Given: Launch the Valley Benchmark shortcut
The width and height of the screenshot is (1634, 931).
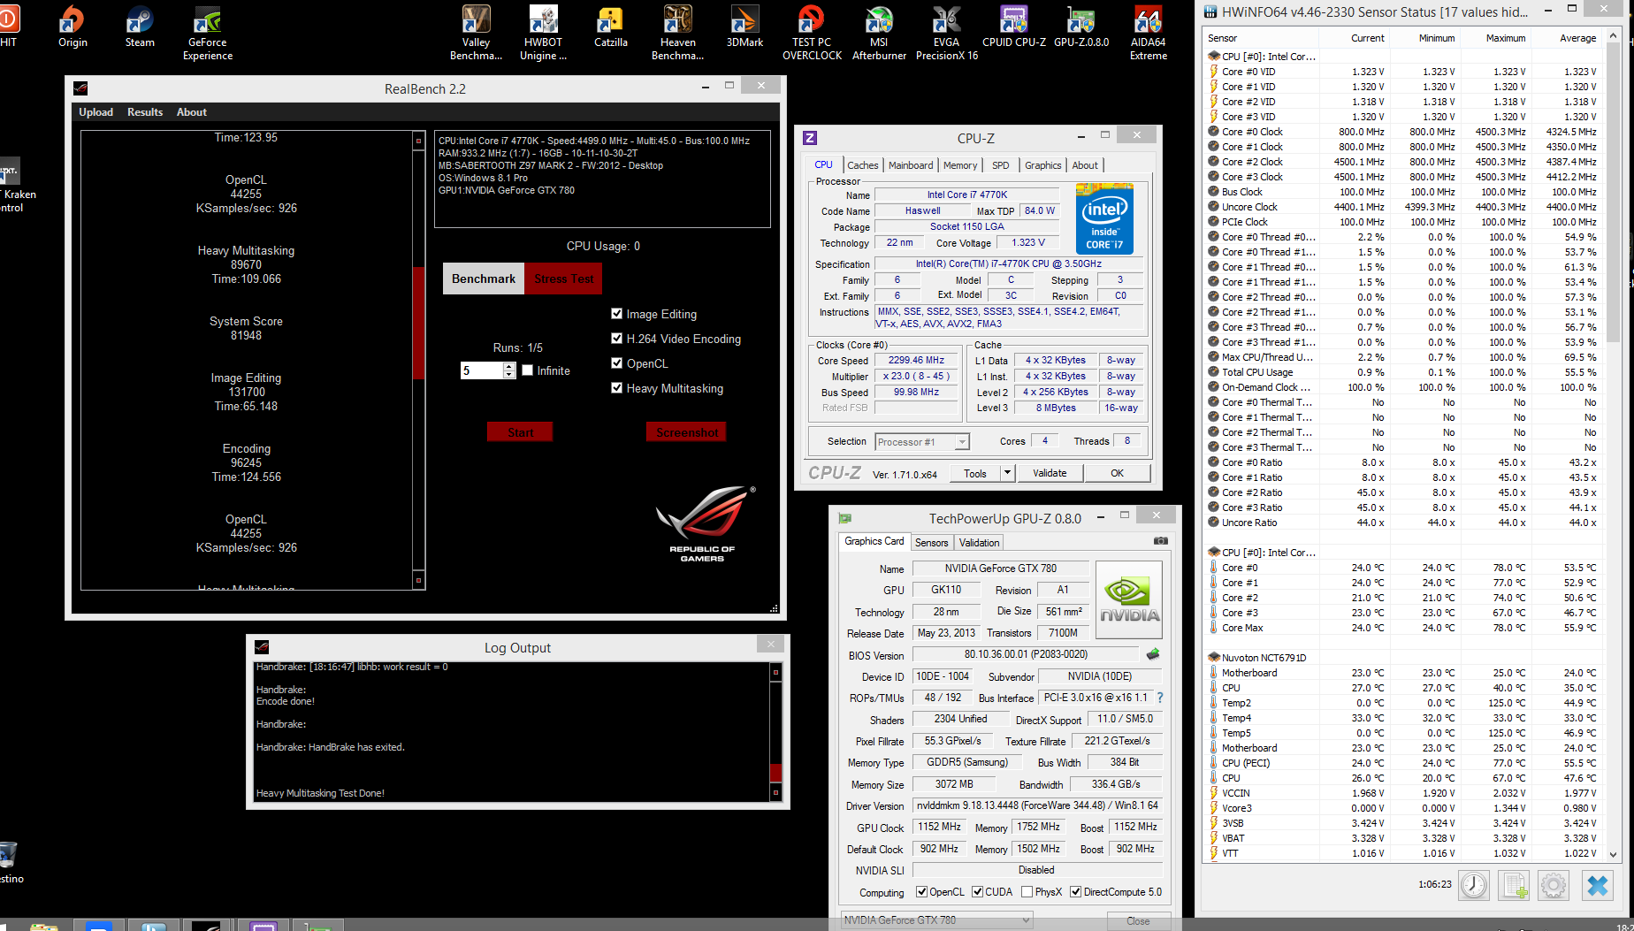Looking at the screenshot, I should (476, 34).
